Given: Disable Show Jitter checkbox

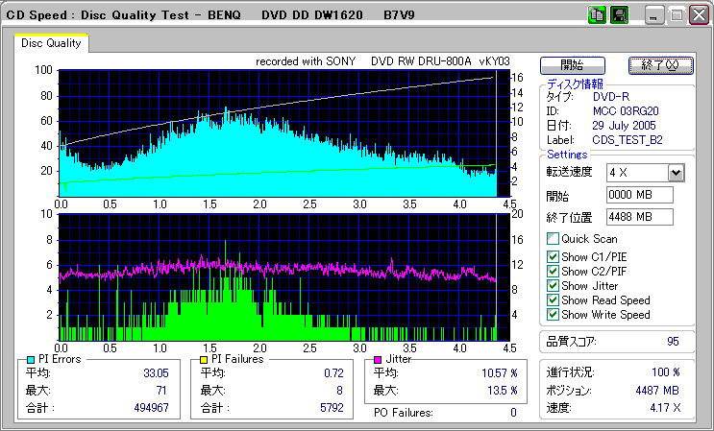Looking at the screenshot, I should [553, 286].
